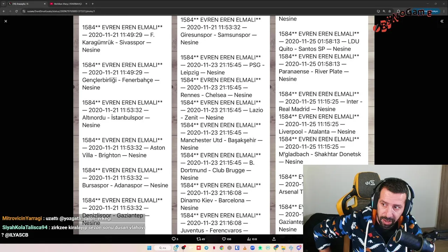Close the Mohikan Marşı tab
The image size is (448, 252).
pos(86,4)
